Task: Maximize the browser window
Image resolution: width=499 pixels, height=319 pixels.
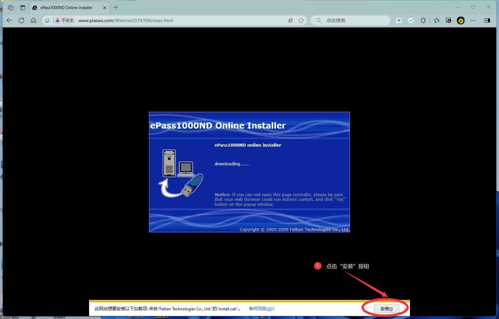Action: (473, 7)
